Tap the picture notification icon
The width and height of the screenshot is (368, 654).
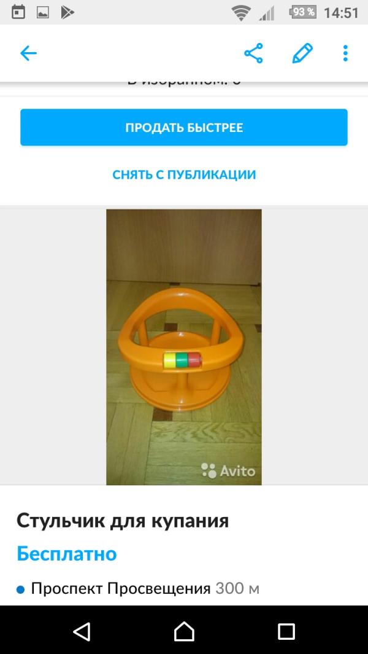[x=42, y=13]
